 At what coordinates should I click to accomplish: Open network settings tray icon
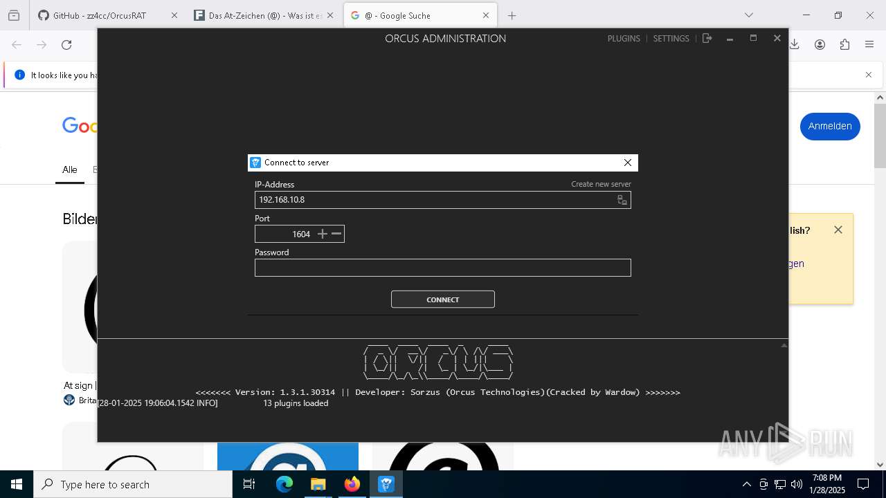[780, 484]
